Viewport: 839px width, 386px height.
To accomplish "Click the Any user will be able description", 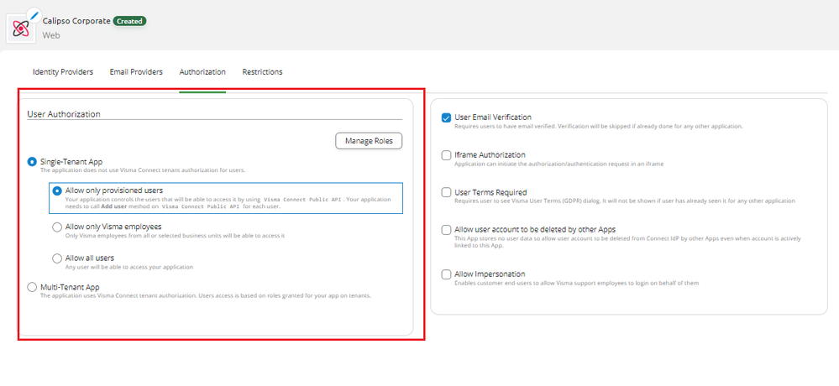I will coord(129,267).
